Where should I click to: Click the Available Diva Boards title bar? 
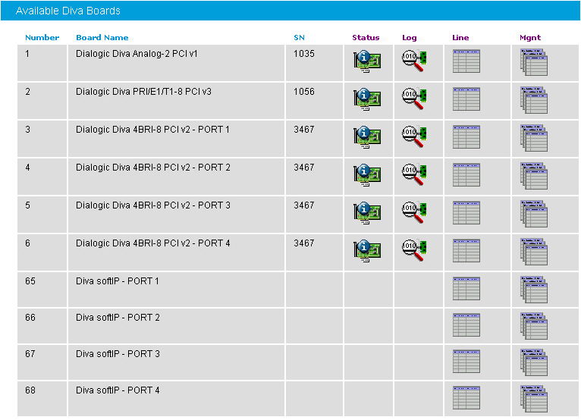click(x=290, y=11)
